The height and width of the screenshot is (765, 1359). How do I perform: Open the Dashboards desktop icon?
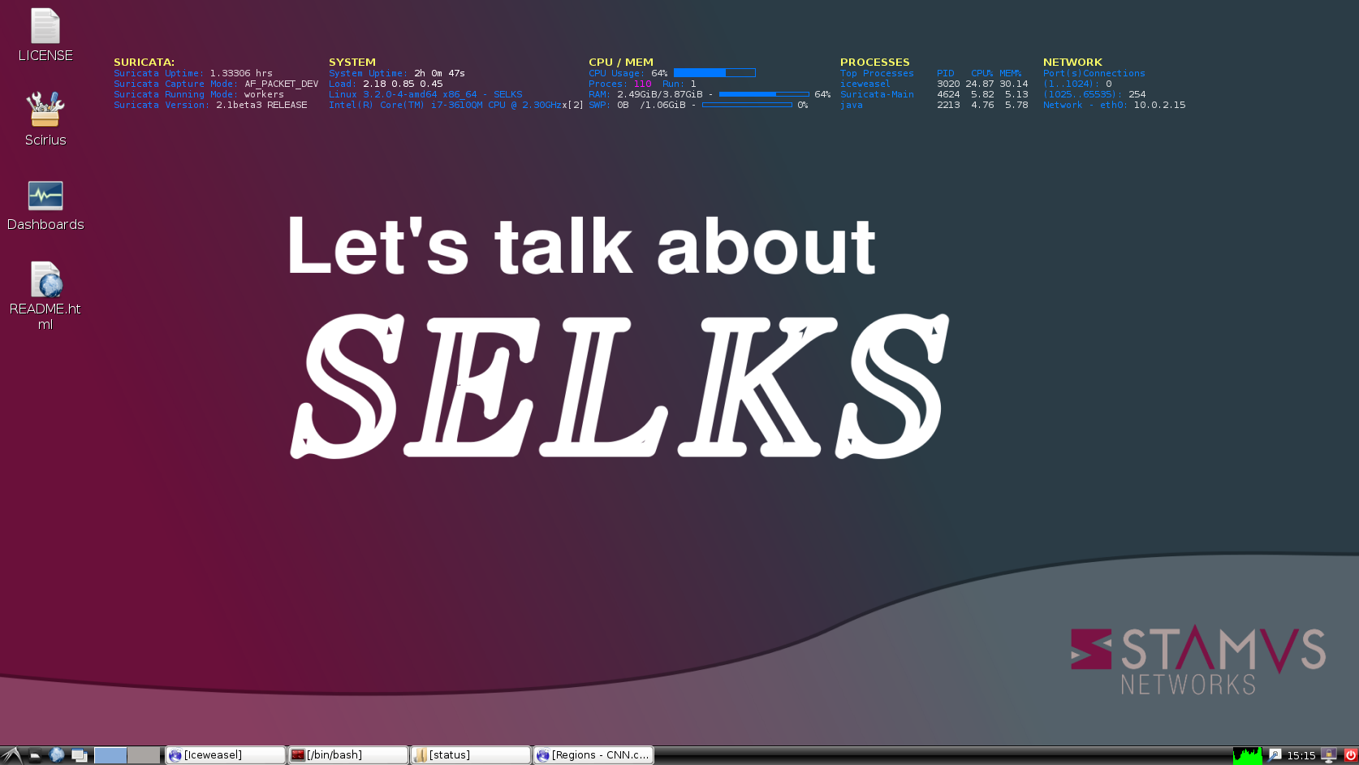coord(45,205)
